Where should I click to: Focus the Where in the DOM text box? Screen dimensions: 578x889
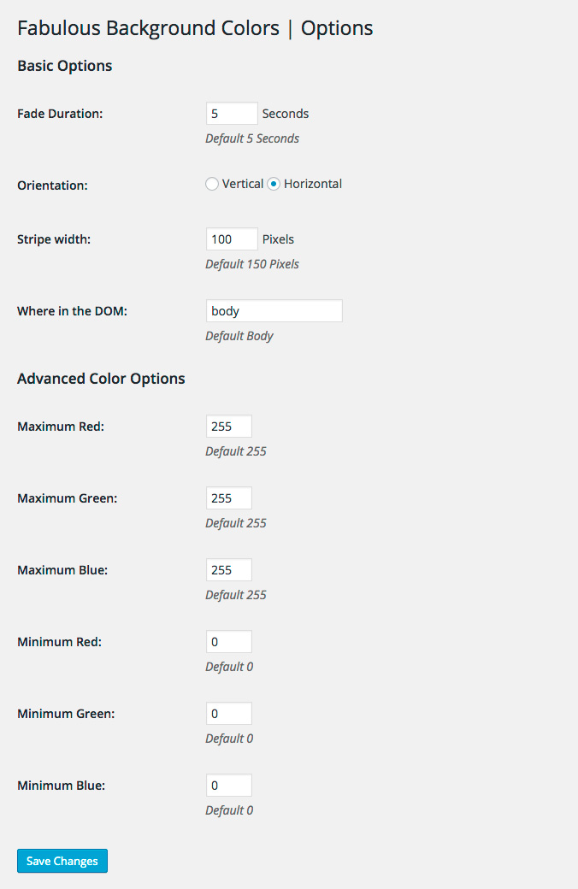pyautogui.click(x=274, y=311)
